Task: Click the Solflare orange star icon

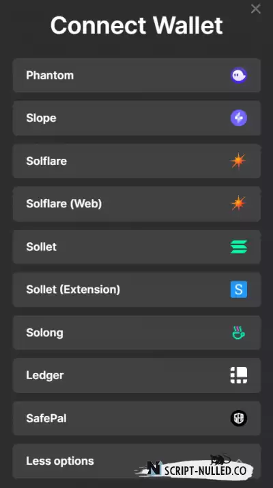Action: (x=239, y=161)
